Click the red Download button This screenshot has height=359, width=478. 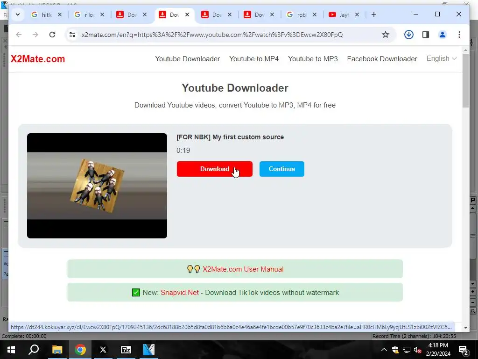pos(215,169)
